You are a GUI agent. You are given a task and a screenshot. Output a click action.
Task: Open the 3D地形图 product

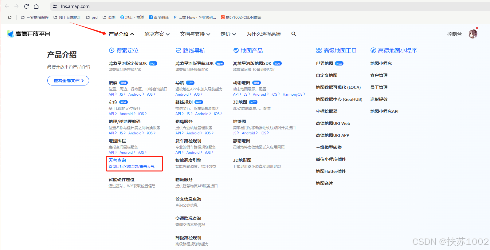click(x=242, y=160)
